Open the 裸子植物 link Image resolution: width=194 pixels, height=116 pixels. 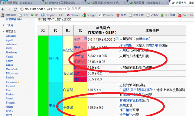coord(126,110)
